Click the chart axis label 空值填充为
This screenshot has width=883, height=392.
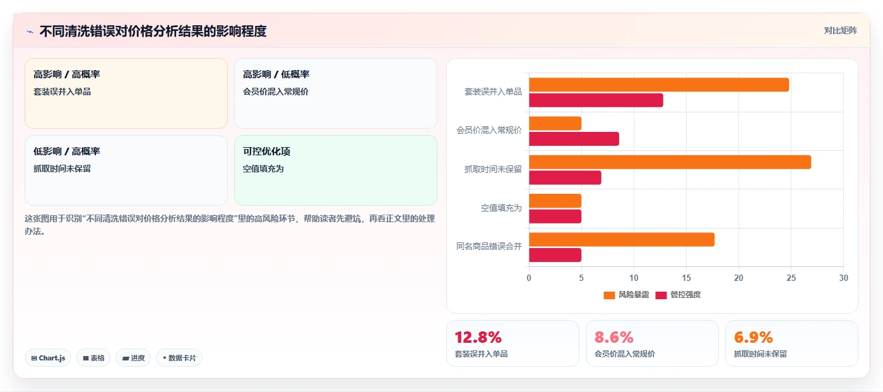click(x=501, y=208)
